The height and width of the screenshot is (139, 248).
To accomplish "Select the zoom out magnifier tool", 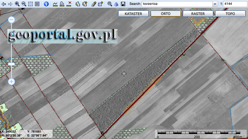I will (x=24, y=4).
